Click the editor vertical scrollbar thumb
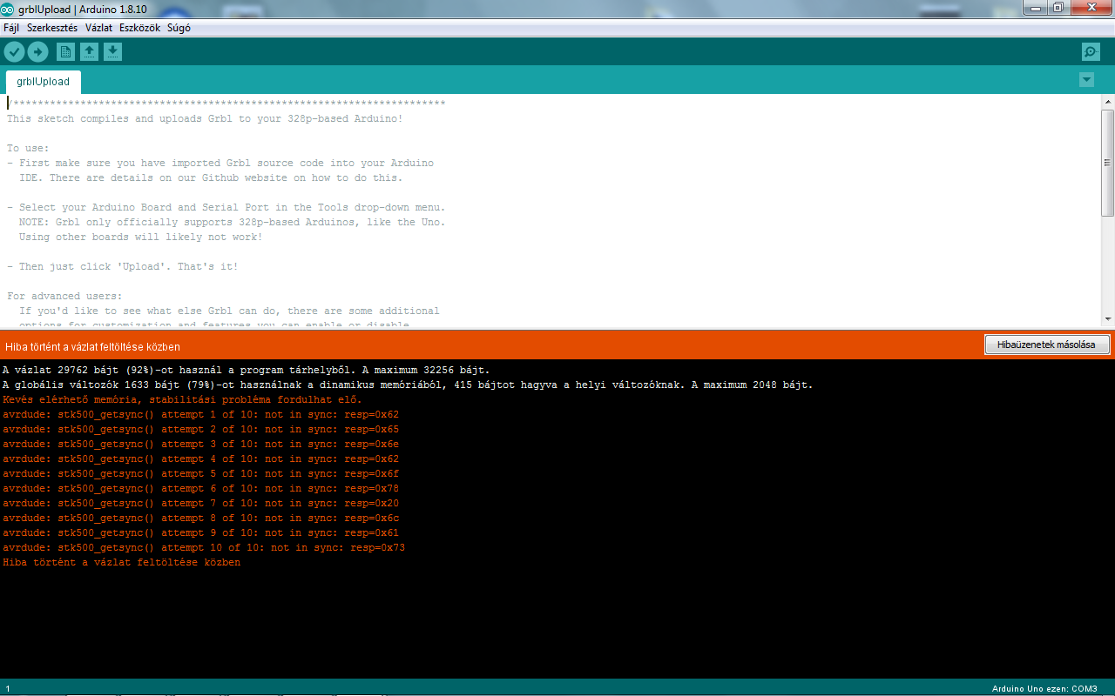This screenshot has width=1115, height=696. click(1107, 163)
